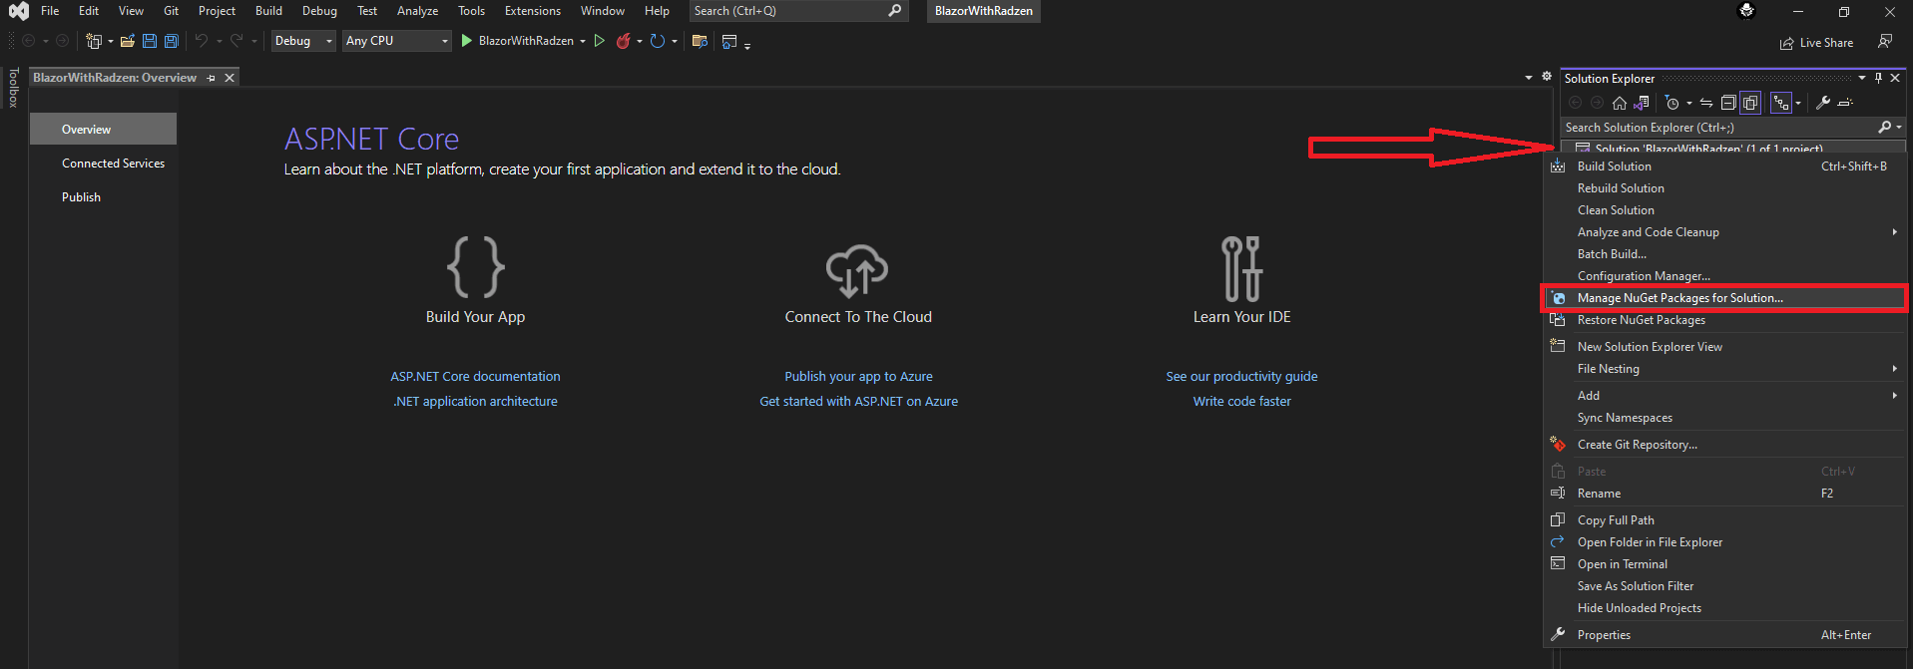Open the open-documents list dropdown arrow

click(1529, 78)
